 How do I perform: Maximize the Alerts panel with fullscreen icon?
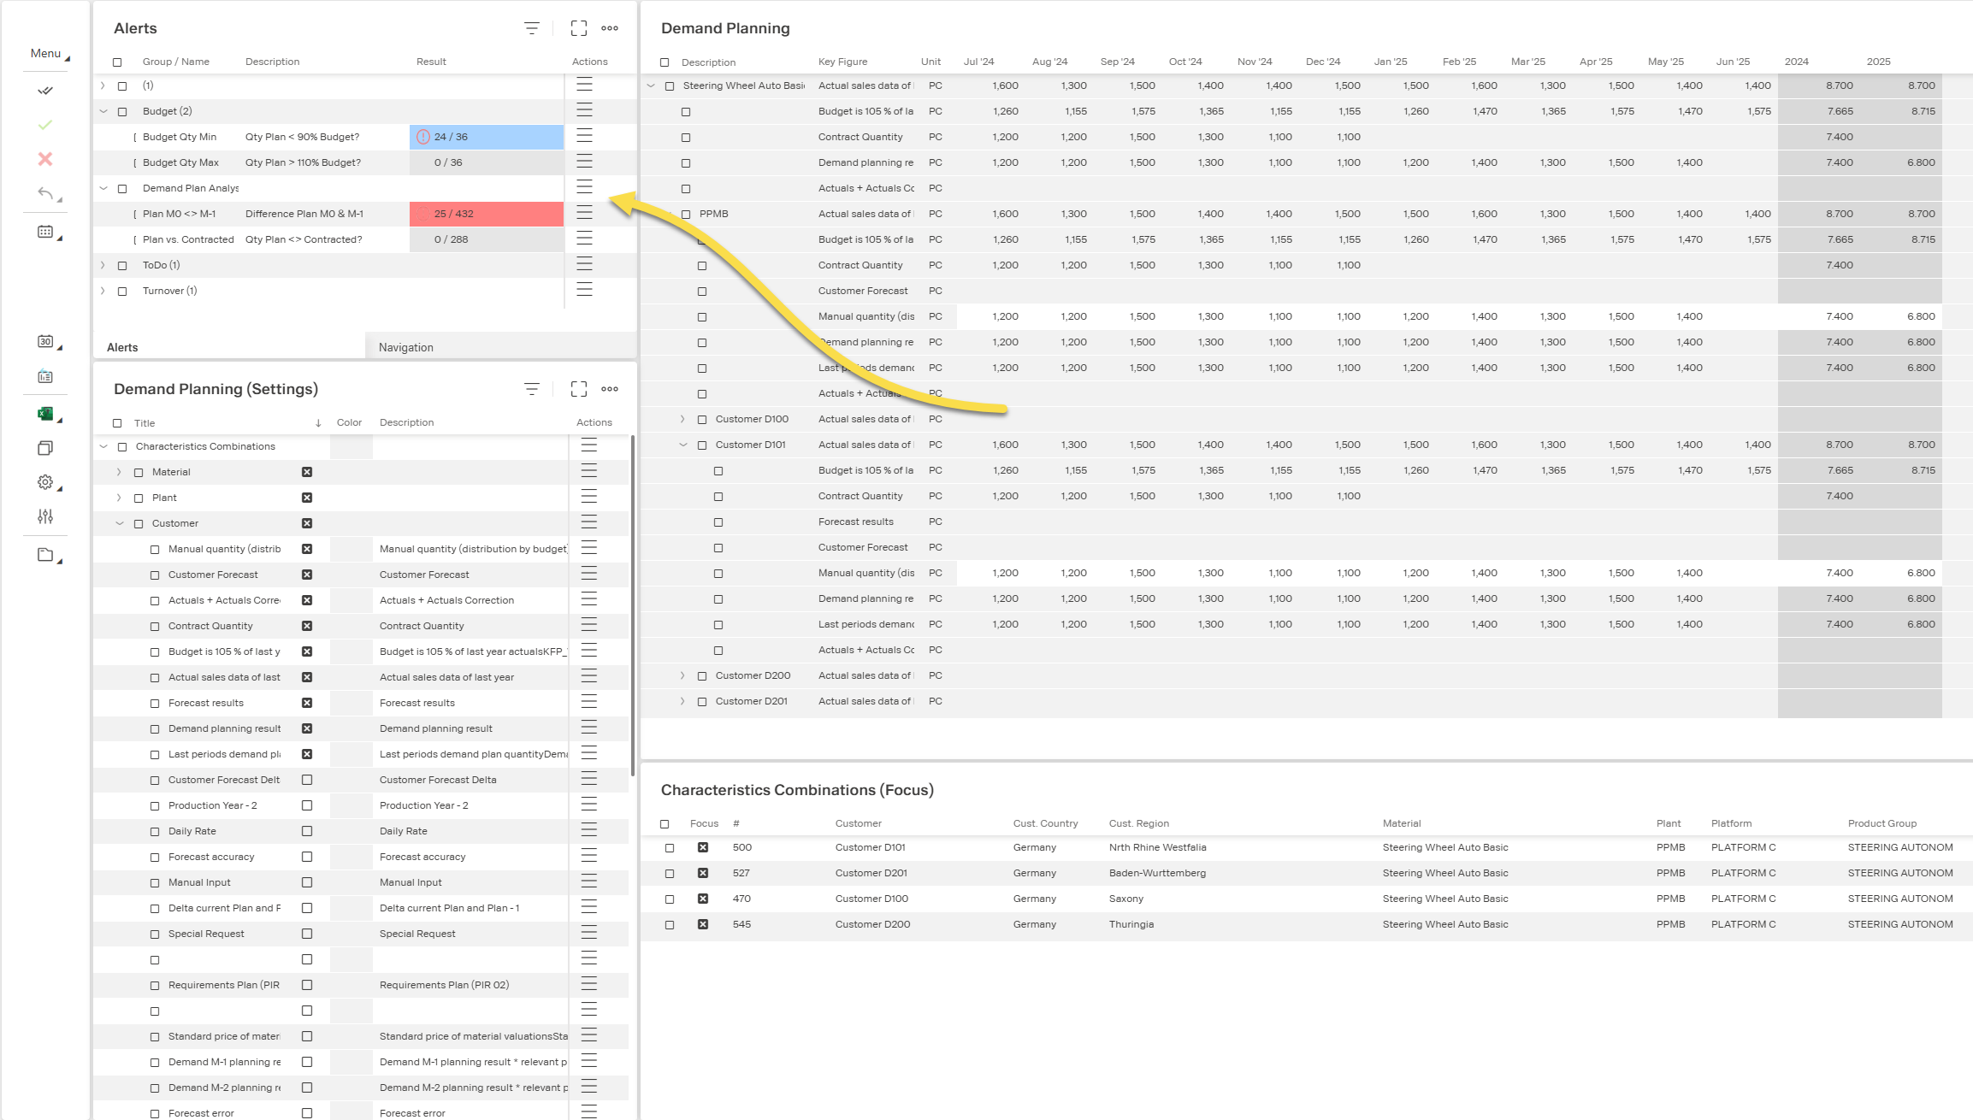point(579,28)
